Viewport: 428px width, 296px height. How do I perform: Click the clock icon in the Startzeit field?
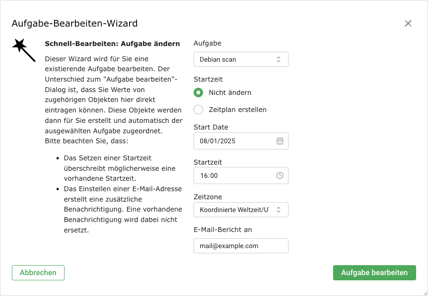pos(280,176)
